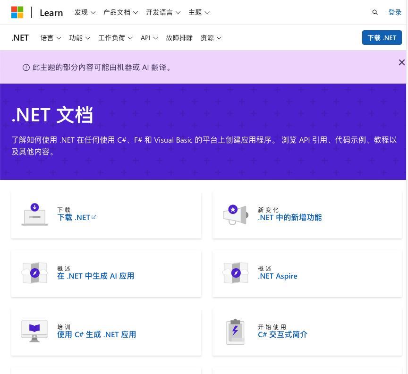The image size is (408, 374).
Task: Open .NET 中的新增功能 link
Action: coord(289,217)
